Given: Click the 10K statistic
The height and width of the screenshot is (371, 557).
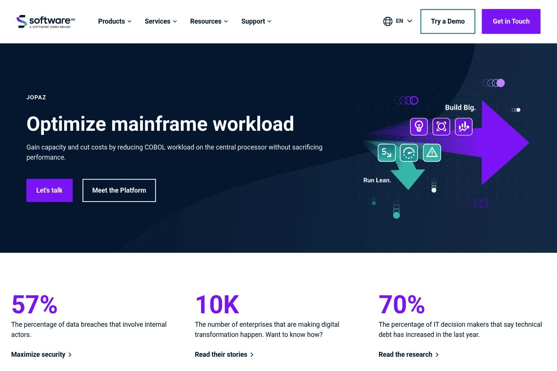Looking at the screenshot, I should click(x=217, y=304).
